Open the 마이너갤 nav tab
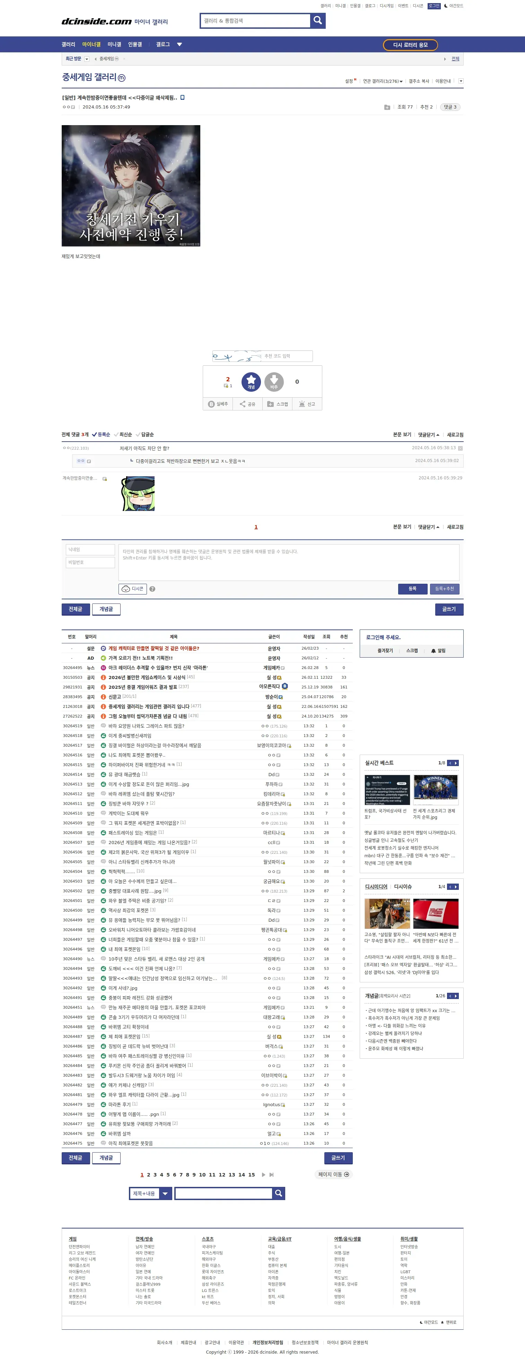The height and width of the screenshot is (1372, 525). point(91,44)
